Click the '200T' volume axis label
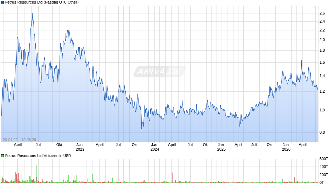This screenshot has width=333, height=186. (324, 175)
